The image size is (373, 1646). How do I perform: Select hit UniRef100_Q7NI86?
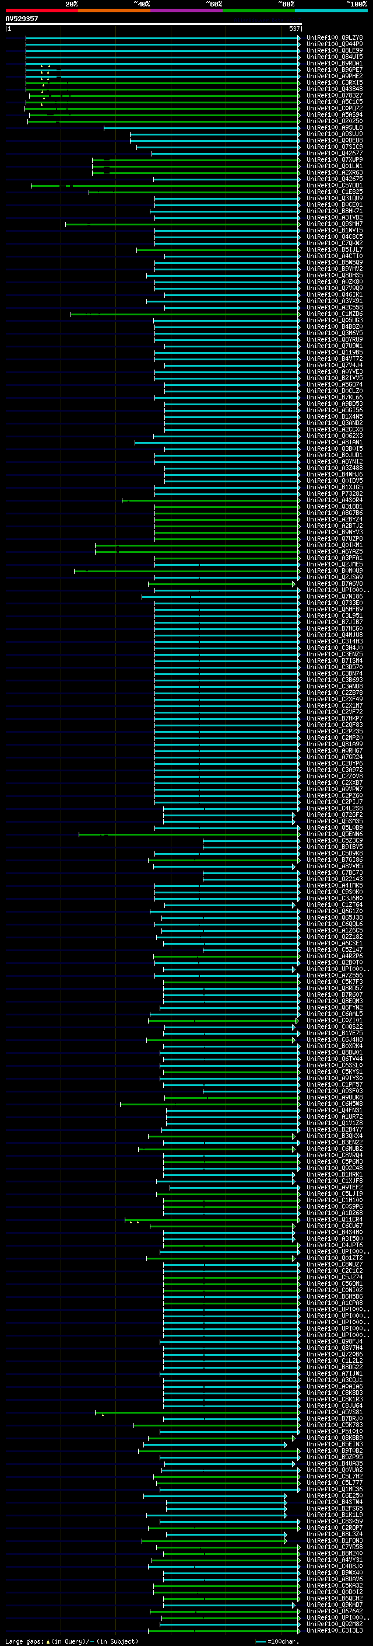point(334,596)
